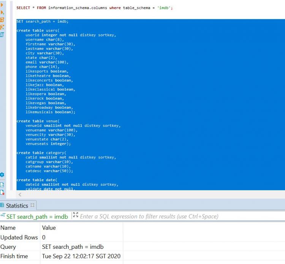Click the Statistics tab grid icon
Image resolution: width=285 pixels, height=264 pixels.
click(x=2, y=206)
